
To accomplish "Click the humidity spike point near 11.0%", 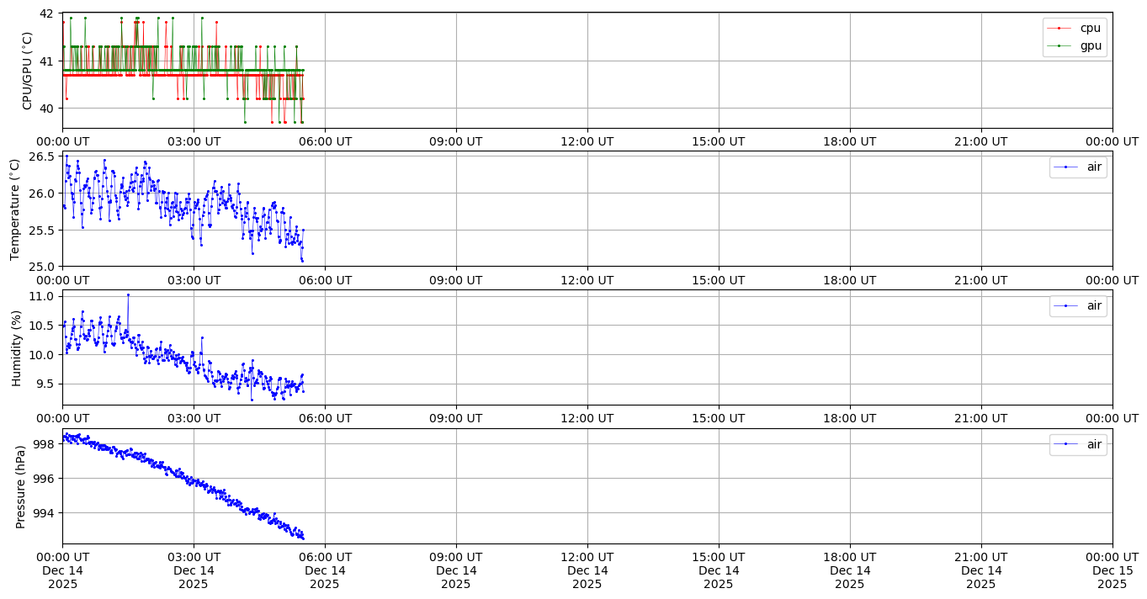I will click(128, 294).
